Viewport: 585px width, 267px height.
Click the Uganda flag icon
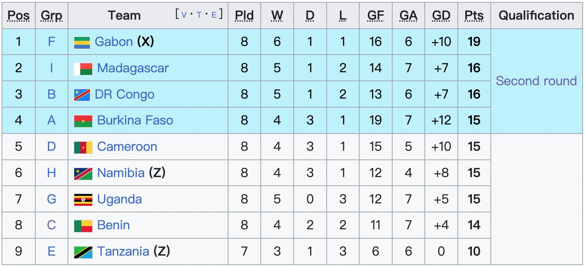pos(83,199)
